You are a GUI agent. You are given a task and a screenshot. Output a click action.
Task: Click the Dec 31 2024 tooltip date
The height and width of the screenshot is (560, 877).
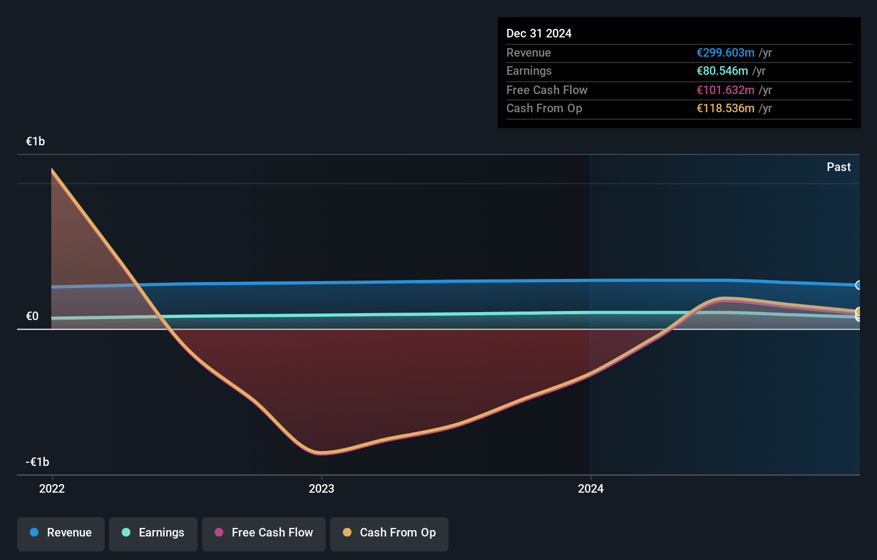[x=539, y=33]
